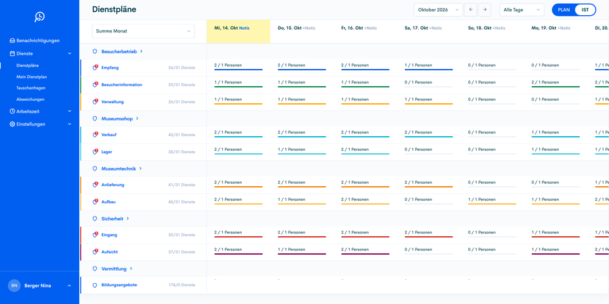The image size is (609, 304).
Task: Expand the Arbeitszeit sidebar menu chevron
Action: 70,111
